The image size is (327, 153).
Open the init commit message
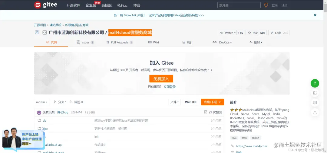(96, 137)
